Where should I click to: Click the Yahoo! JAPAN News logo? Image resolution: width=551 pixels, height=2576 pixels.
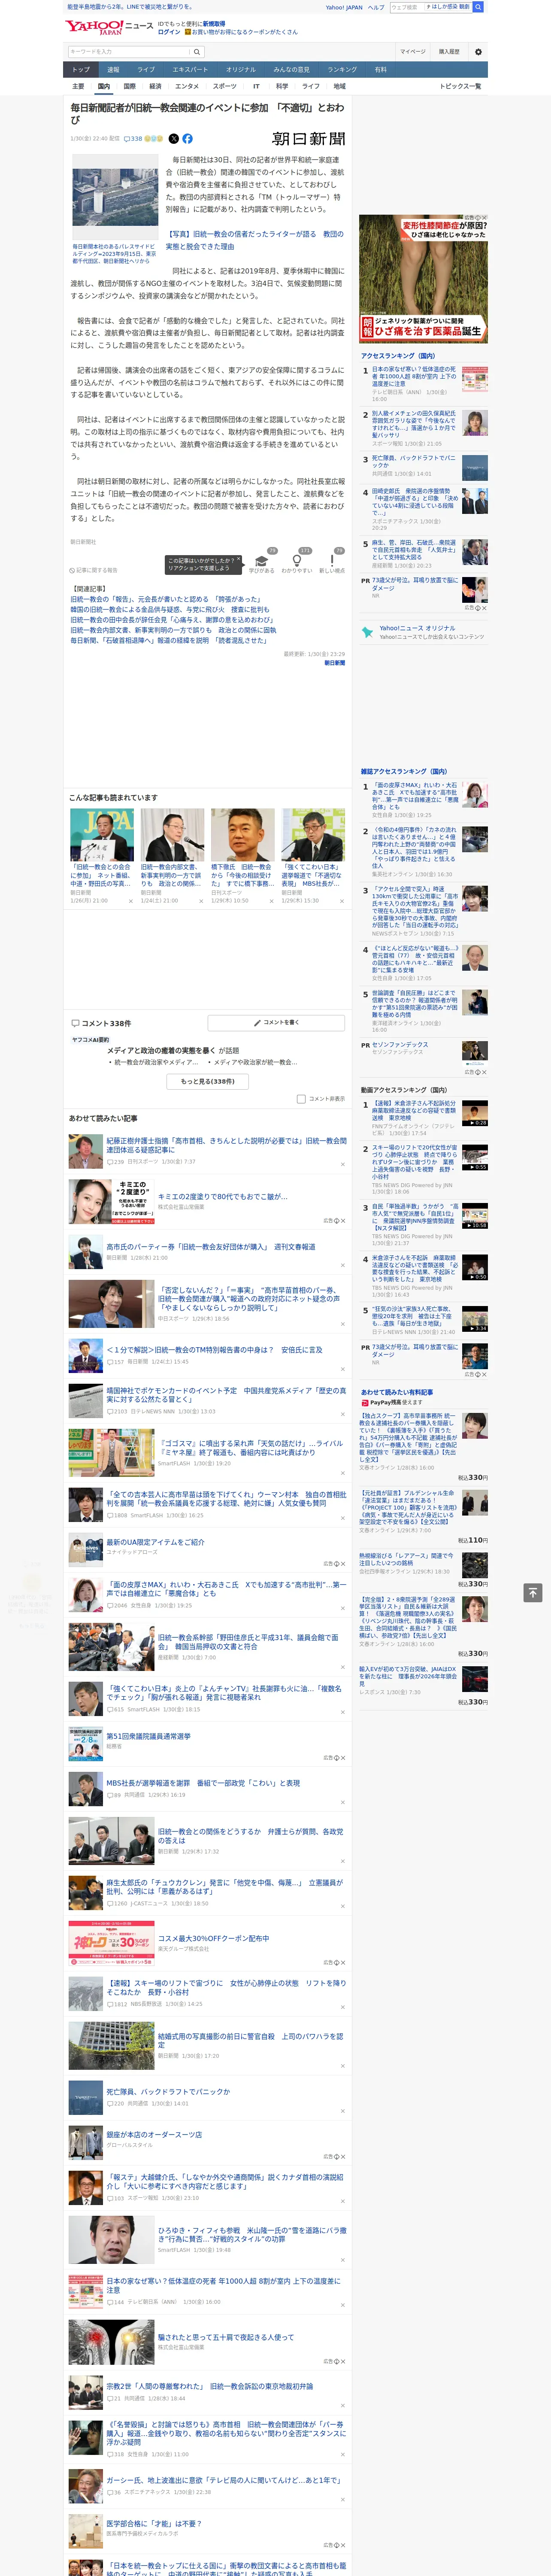point(109,27)
